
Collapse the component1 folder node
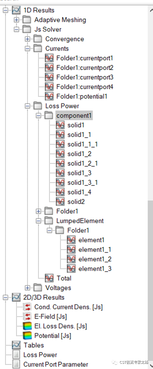tap(39, 116)
